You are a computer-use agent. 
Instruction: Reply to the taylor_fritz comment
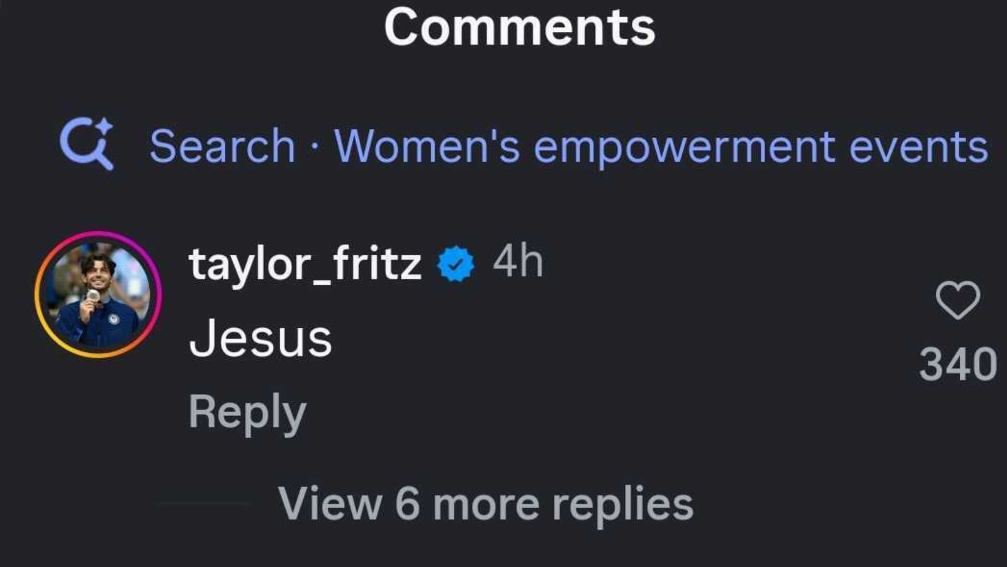point(247,412)
